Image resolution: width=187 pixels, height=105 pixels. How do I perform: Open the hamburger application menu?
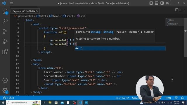11,3
